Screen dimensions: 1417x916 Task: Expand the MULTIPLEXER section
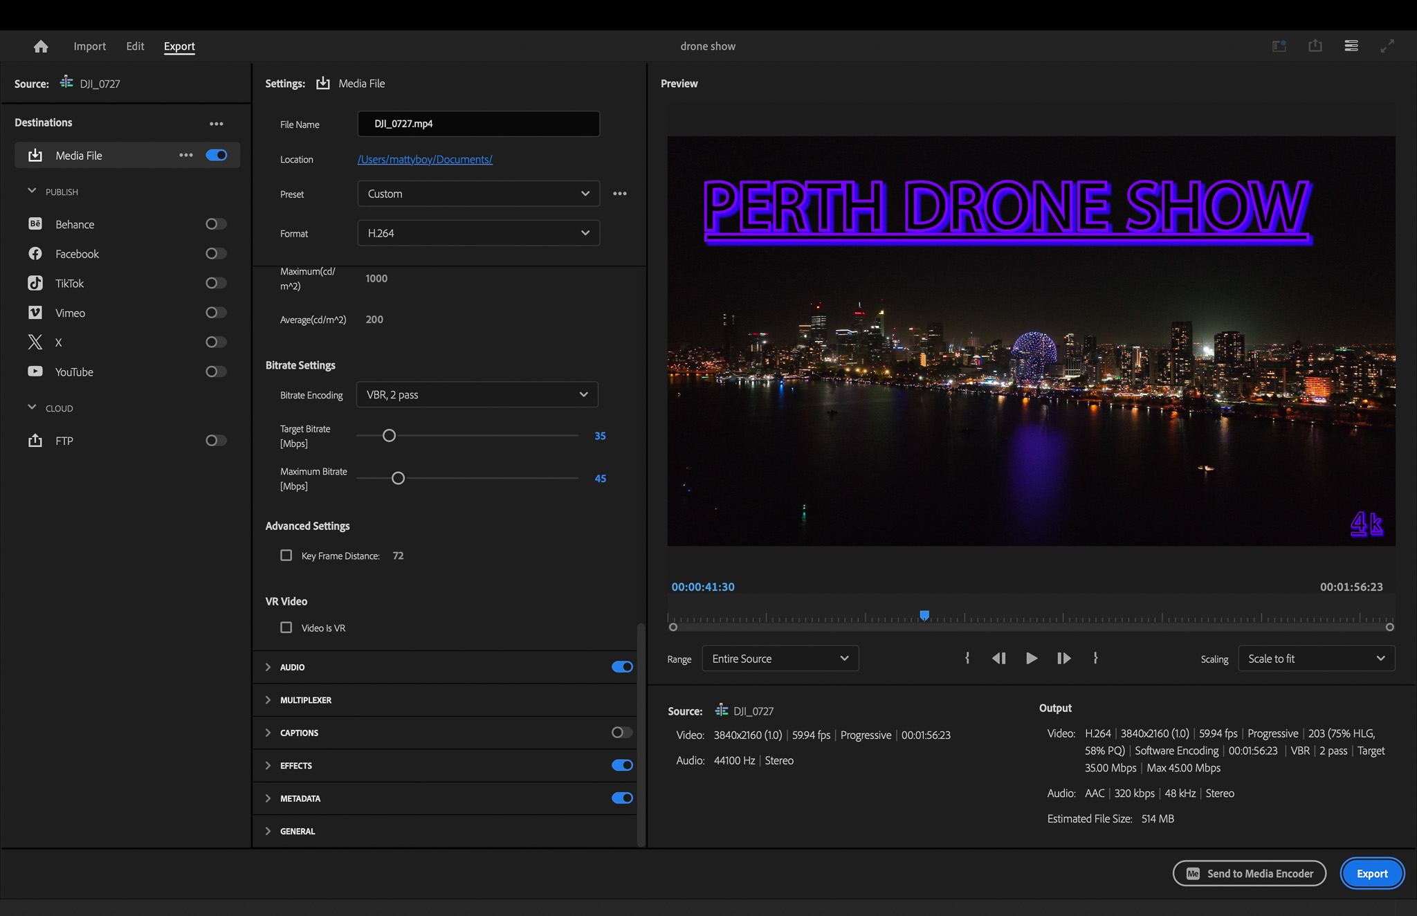(268, 699)
